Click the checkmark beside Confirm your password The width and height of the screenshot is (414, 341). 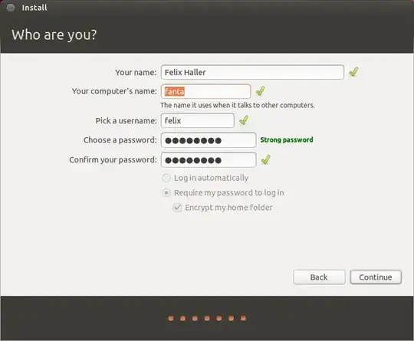click(265, 159)
